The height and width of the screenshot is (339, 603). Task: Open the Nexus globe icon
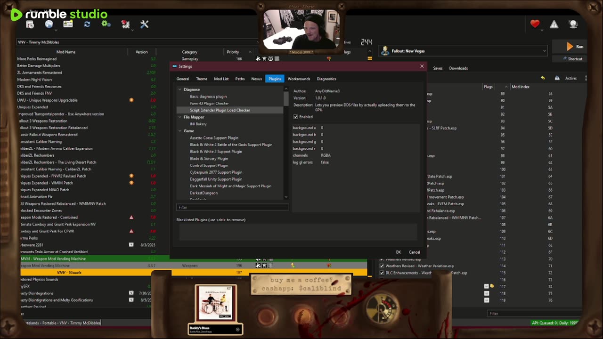point(49,24)
